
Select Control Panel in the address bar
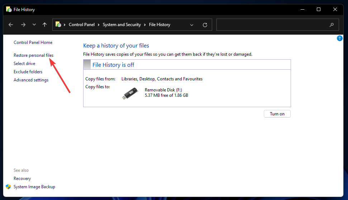coord(82,25)
